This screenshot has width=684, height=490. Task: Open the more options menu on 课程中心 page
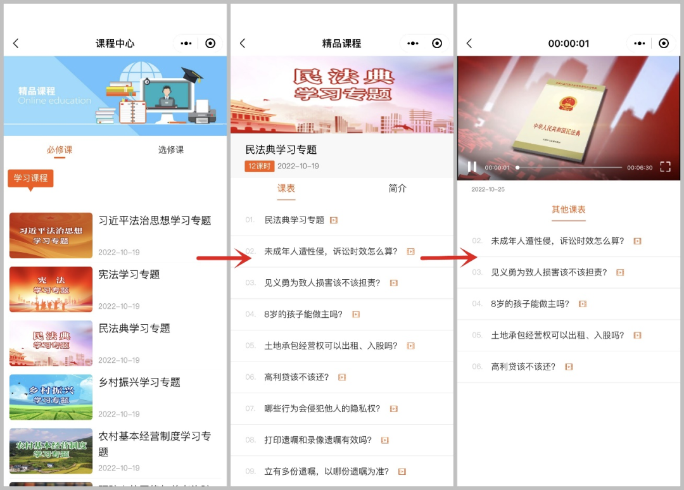pyautogui.click(x=186, y=43)
